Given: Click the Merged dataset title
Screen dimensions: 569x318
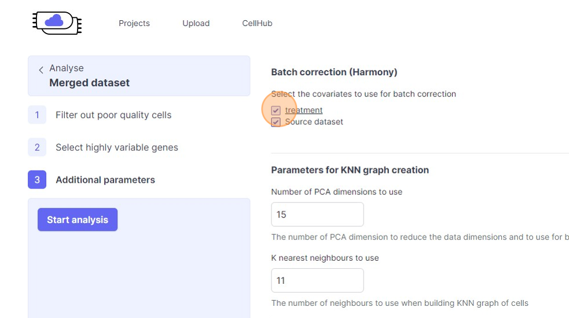Looking at the screenshot, I should point(90,83).
